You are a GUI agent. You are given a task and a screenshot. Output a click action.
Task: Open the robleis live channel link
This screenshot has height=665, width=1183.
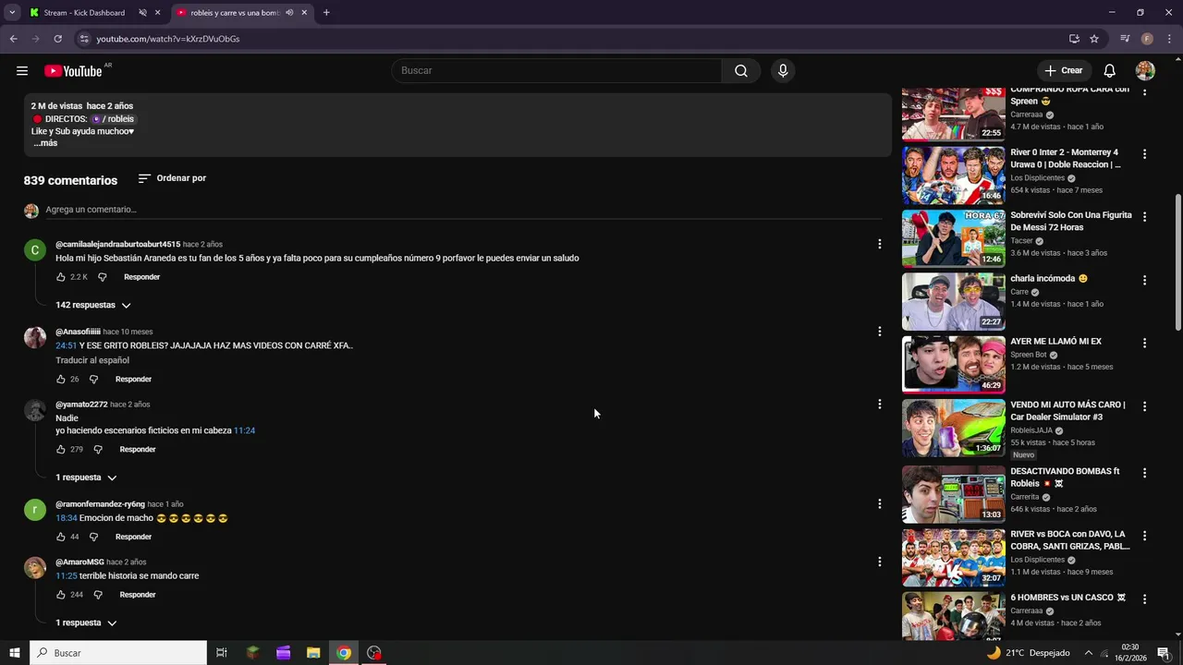[114, 119]
